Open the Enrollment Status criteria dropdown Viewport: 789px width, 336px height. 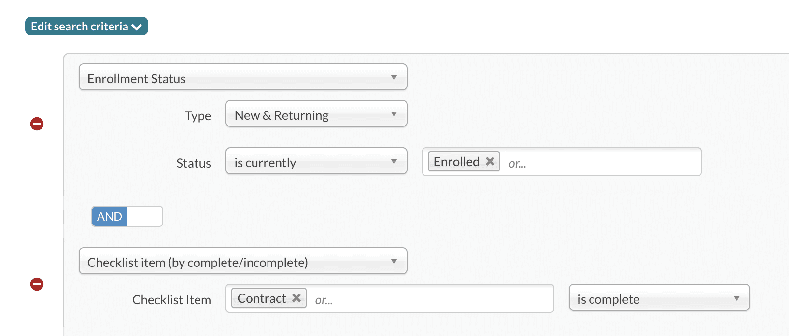242,77
